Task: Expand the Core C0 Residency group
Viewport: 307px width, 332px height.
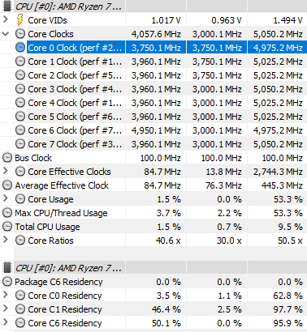Action: point(6,295)
